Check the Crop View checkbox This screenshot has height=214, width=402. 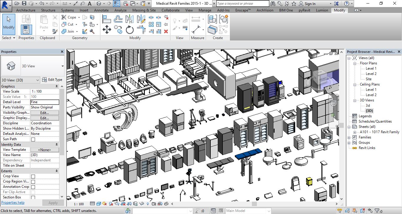33,176
